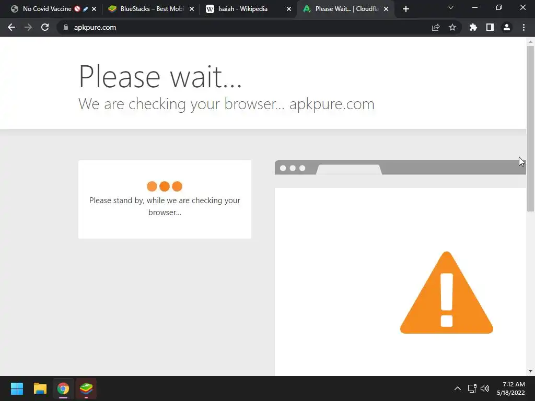Show hidden system tray icons

[x=458, y=388]
